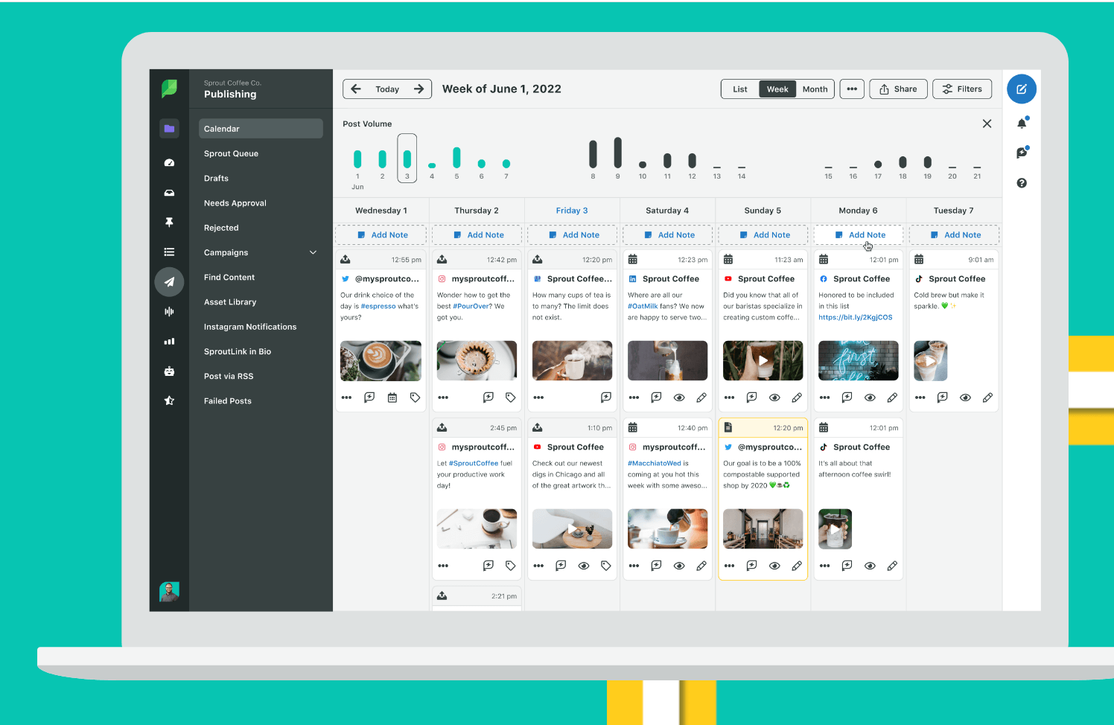Viewport: 1114px width, 725px height.
Task: Toggle eye icon on Monday TikTok swirl post
Action: point(870,566)
